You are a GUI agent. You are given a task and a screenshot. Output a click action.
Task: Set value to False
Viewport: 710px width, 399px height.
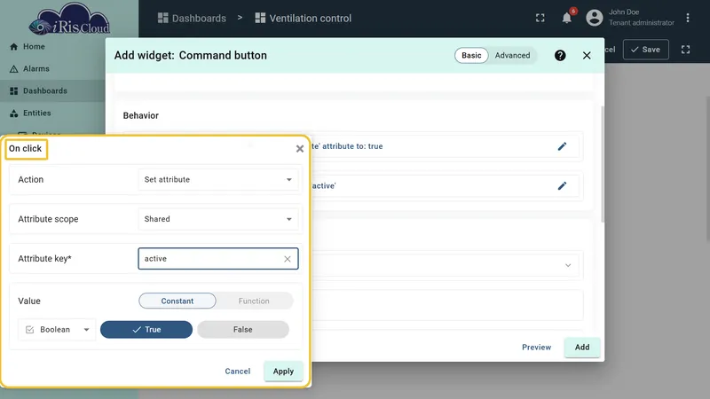[x=242, y=329]
